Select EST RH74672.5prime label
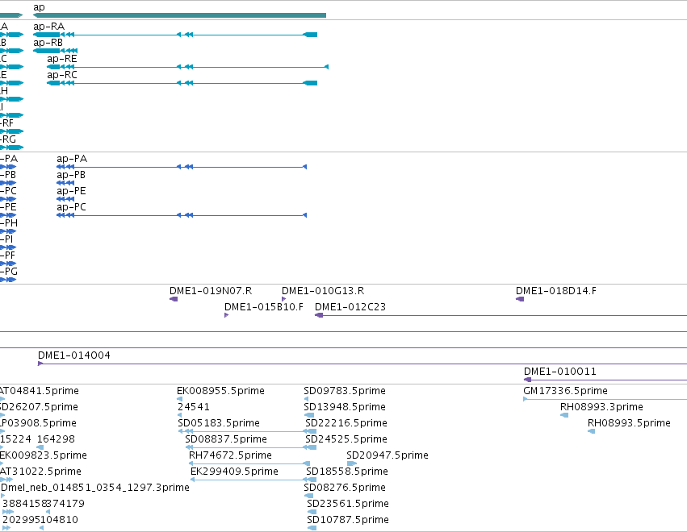The width and height of the screenshot is (687, 532). (x=230, y=455)
